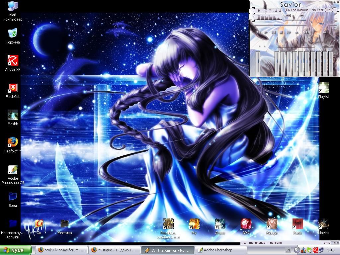Click the song title 13. The Rasmus - No Fear (3:46)
The image size is (340, 255).
309,10
